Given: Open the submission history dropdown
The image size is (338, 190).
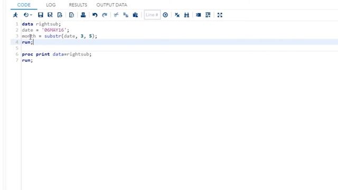Looking at the screenshot, I should 28,15.
